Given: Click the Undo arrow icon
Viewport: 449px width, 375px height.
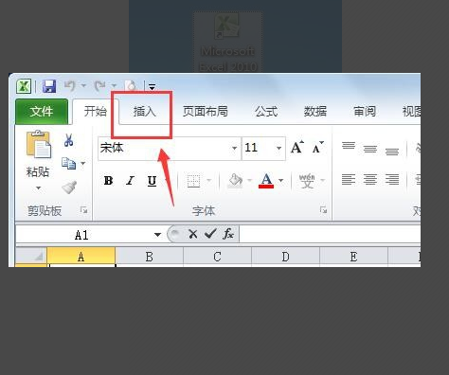Looking at the screenshot, I should pos(70,85).
